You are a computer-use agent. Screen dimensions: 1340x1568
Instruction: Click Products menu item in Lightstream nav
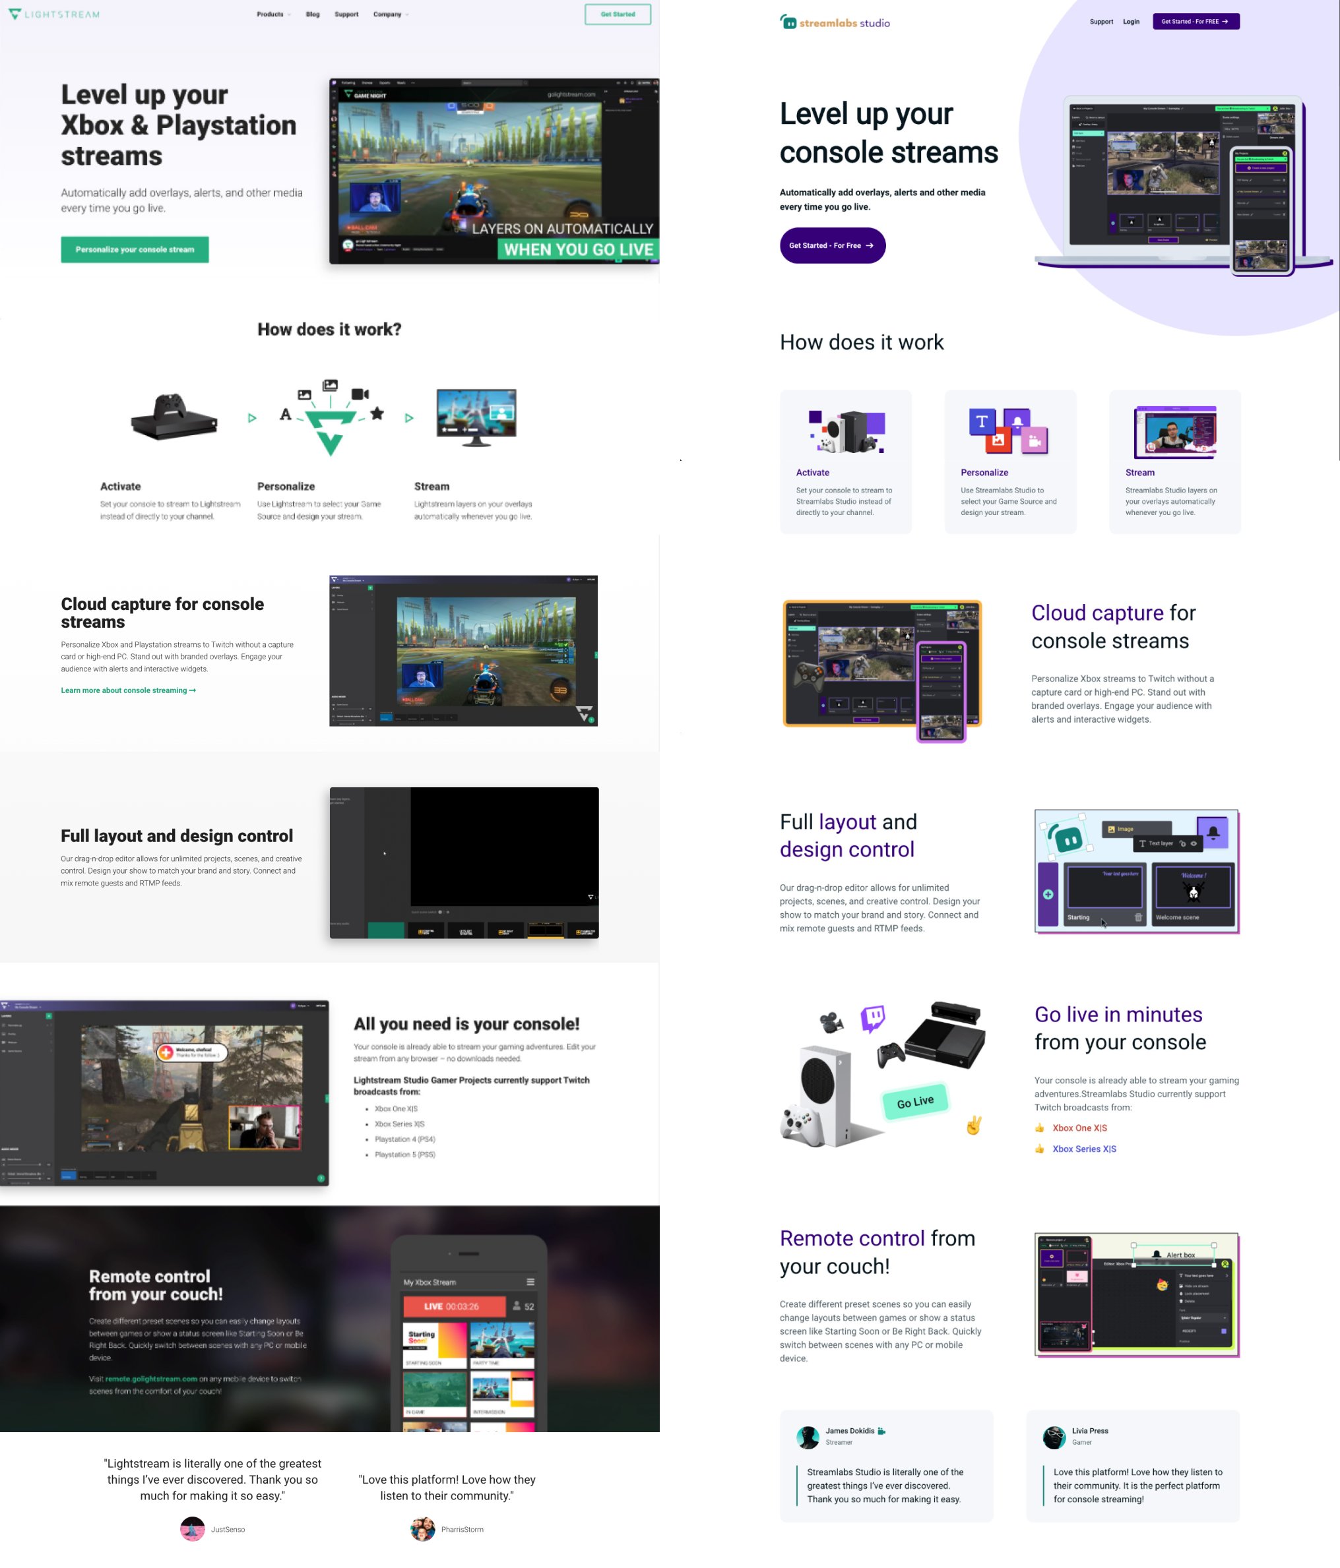(x=270, y=13)
